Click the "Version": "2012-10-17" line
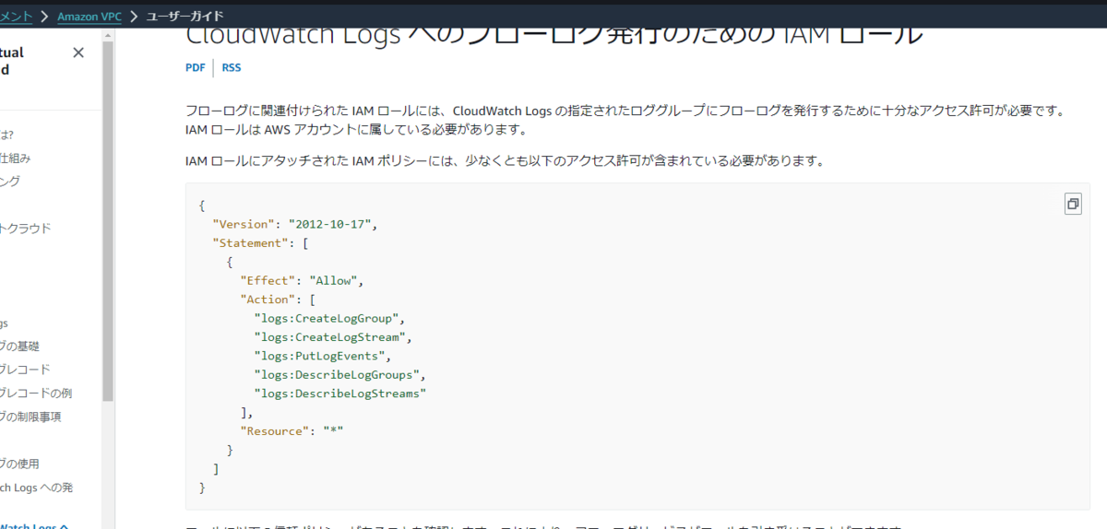Screen dimensions: 1107x529 (295, 224)
